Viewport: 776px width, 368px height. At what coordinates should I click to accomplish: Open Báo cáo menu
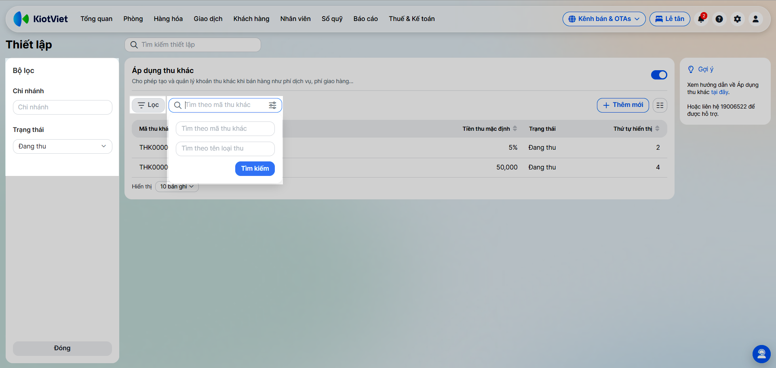pos(366,19)
